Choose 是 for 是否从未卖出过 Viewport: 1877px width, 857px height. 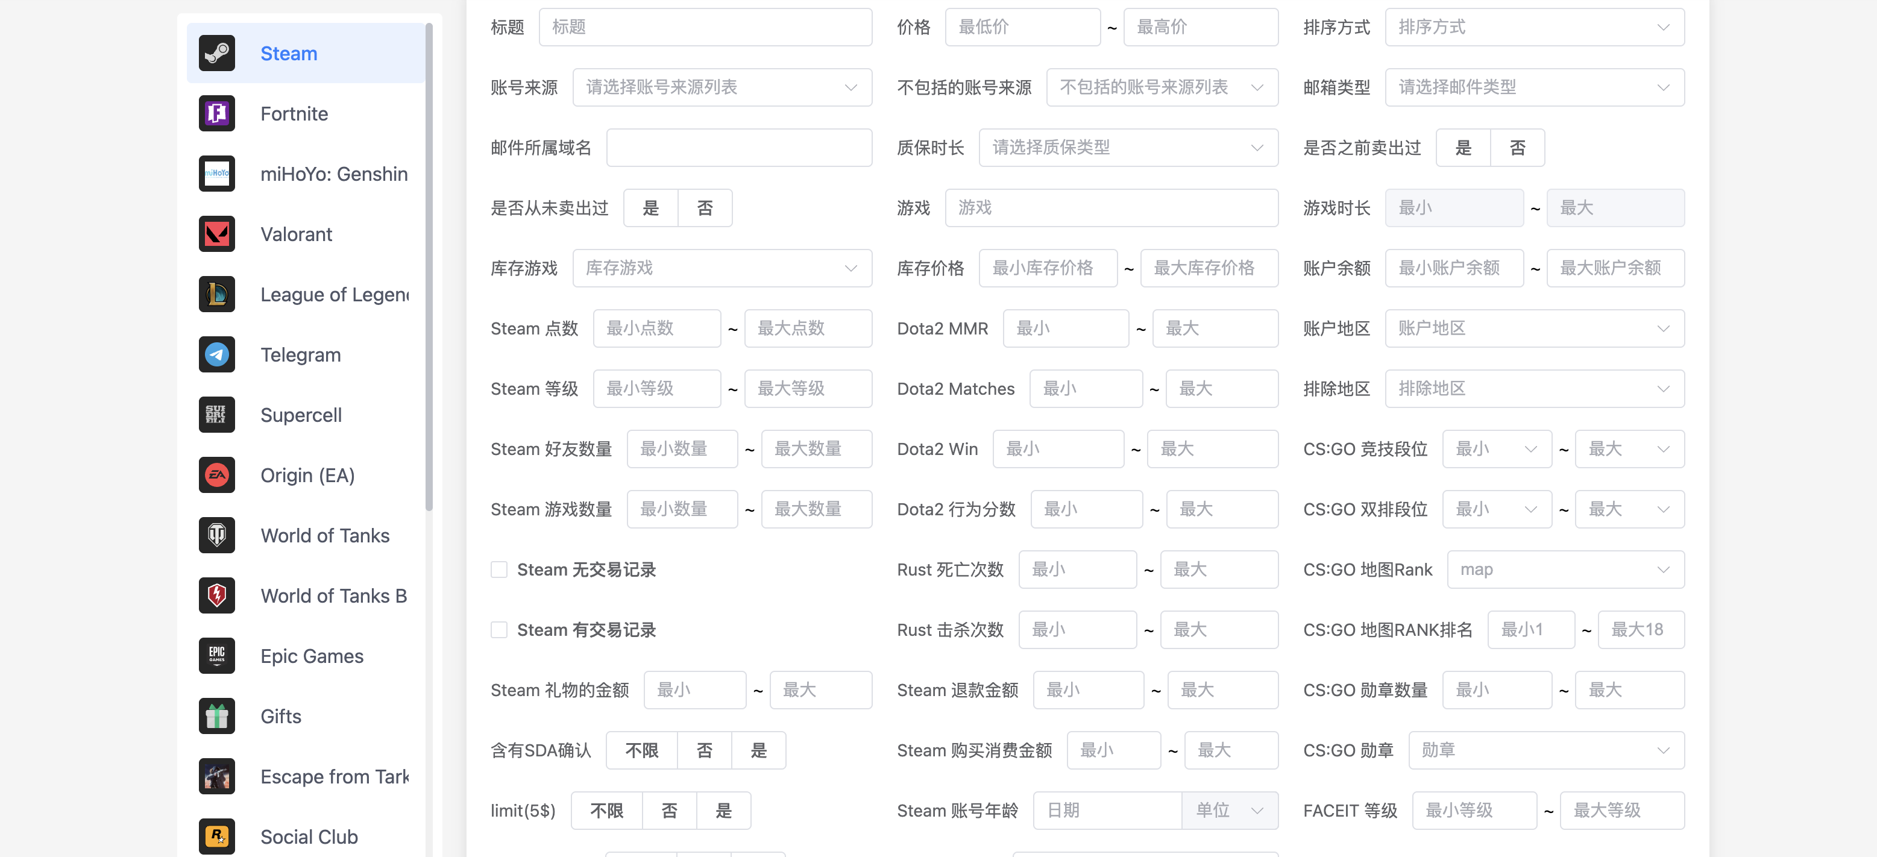coord(650,209)
